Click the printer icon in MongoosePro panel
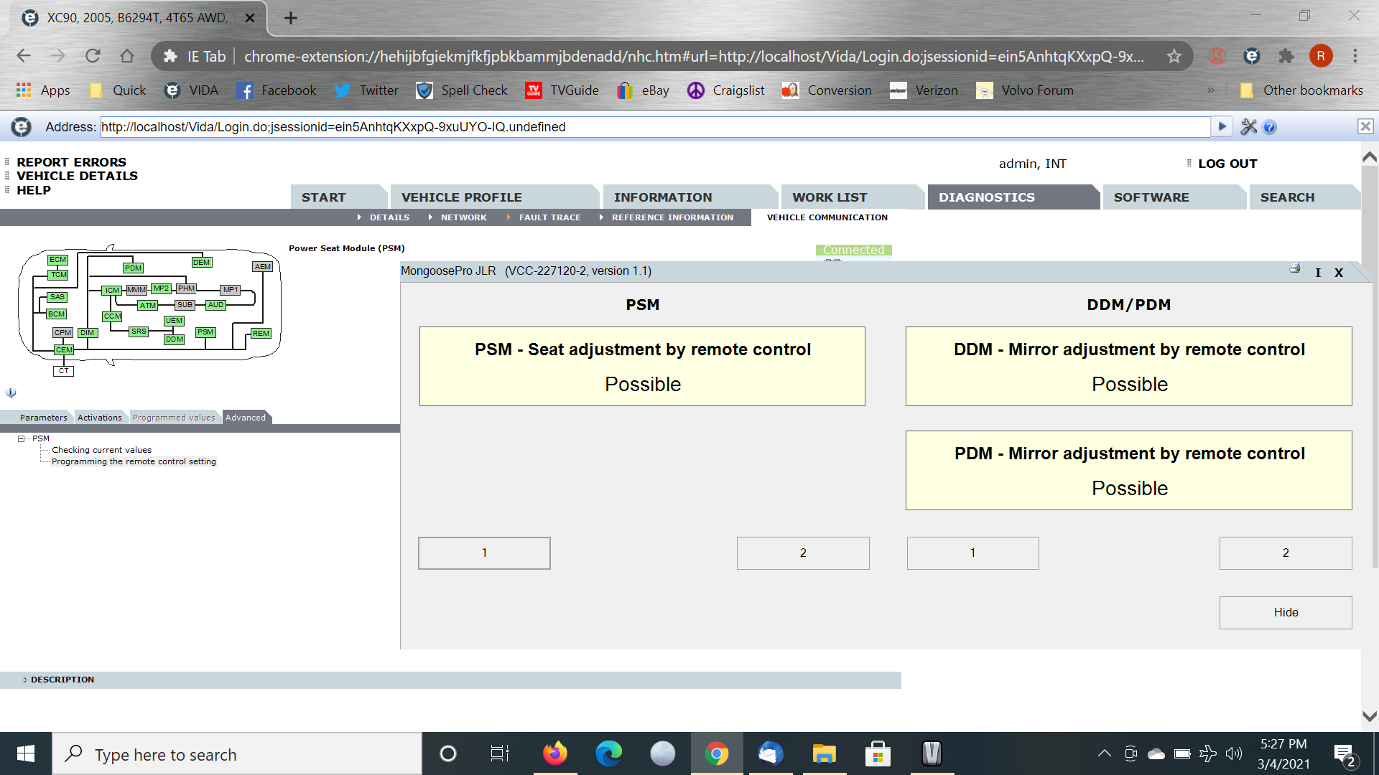 click(1294, 268)
